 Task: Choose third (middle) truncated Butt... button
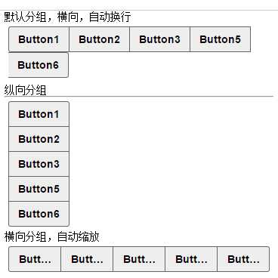pos(139,259)
